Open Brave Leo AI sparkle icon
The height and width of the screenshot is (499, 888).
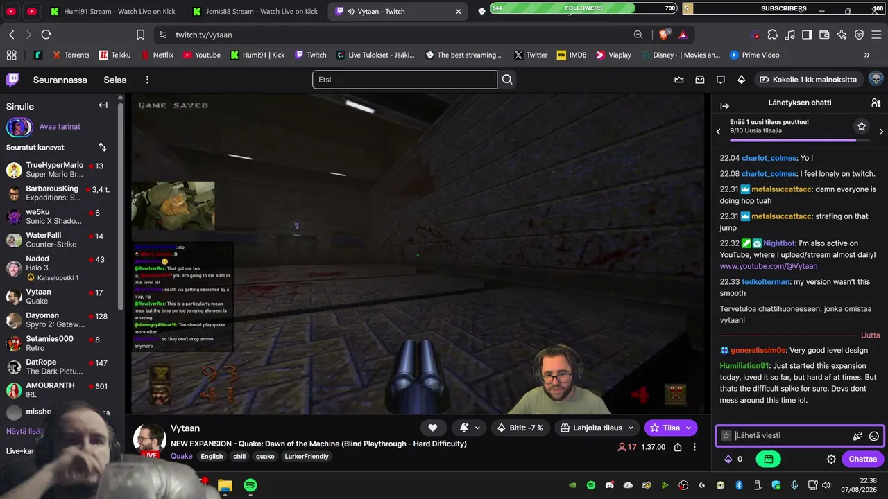842,35
